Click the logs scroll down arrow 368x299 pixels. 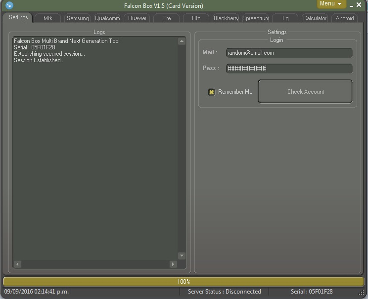point(182,256)
